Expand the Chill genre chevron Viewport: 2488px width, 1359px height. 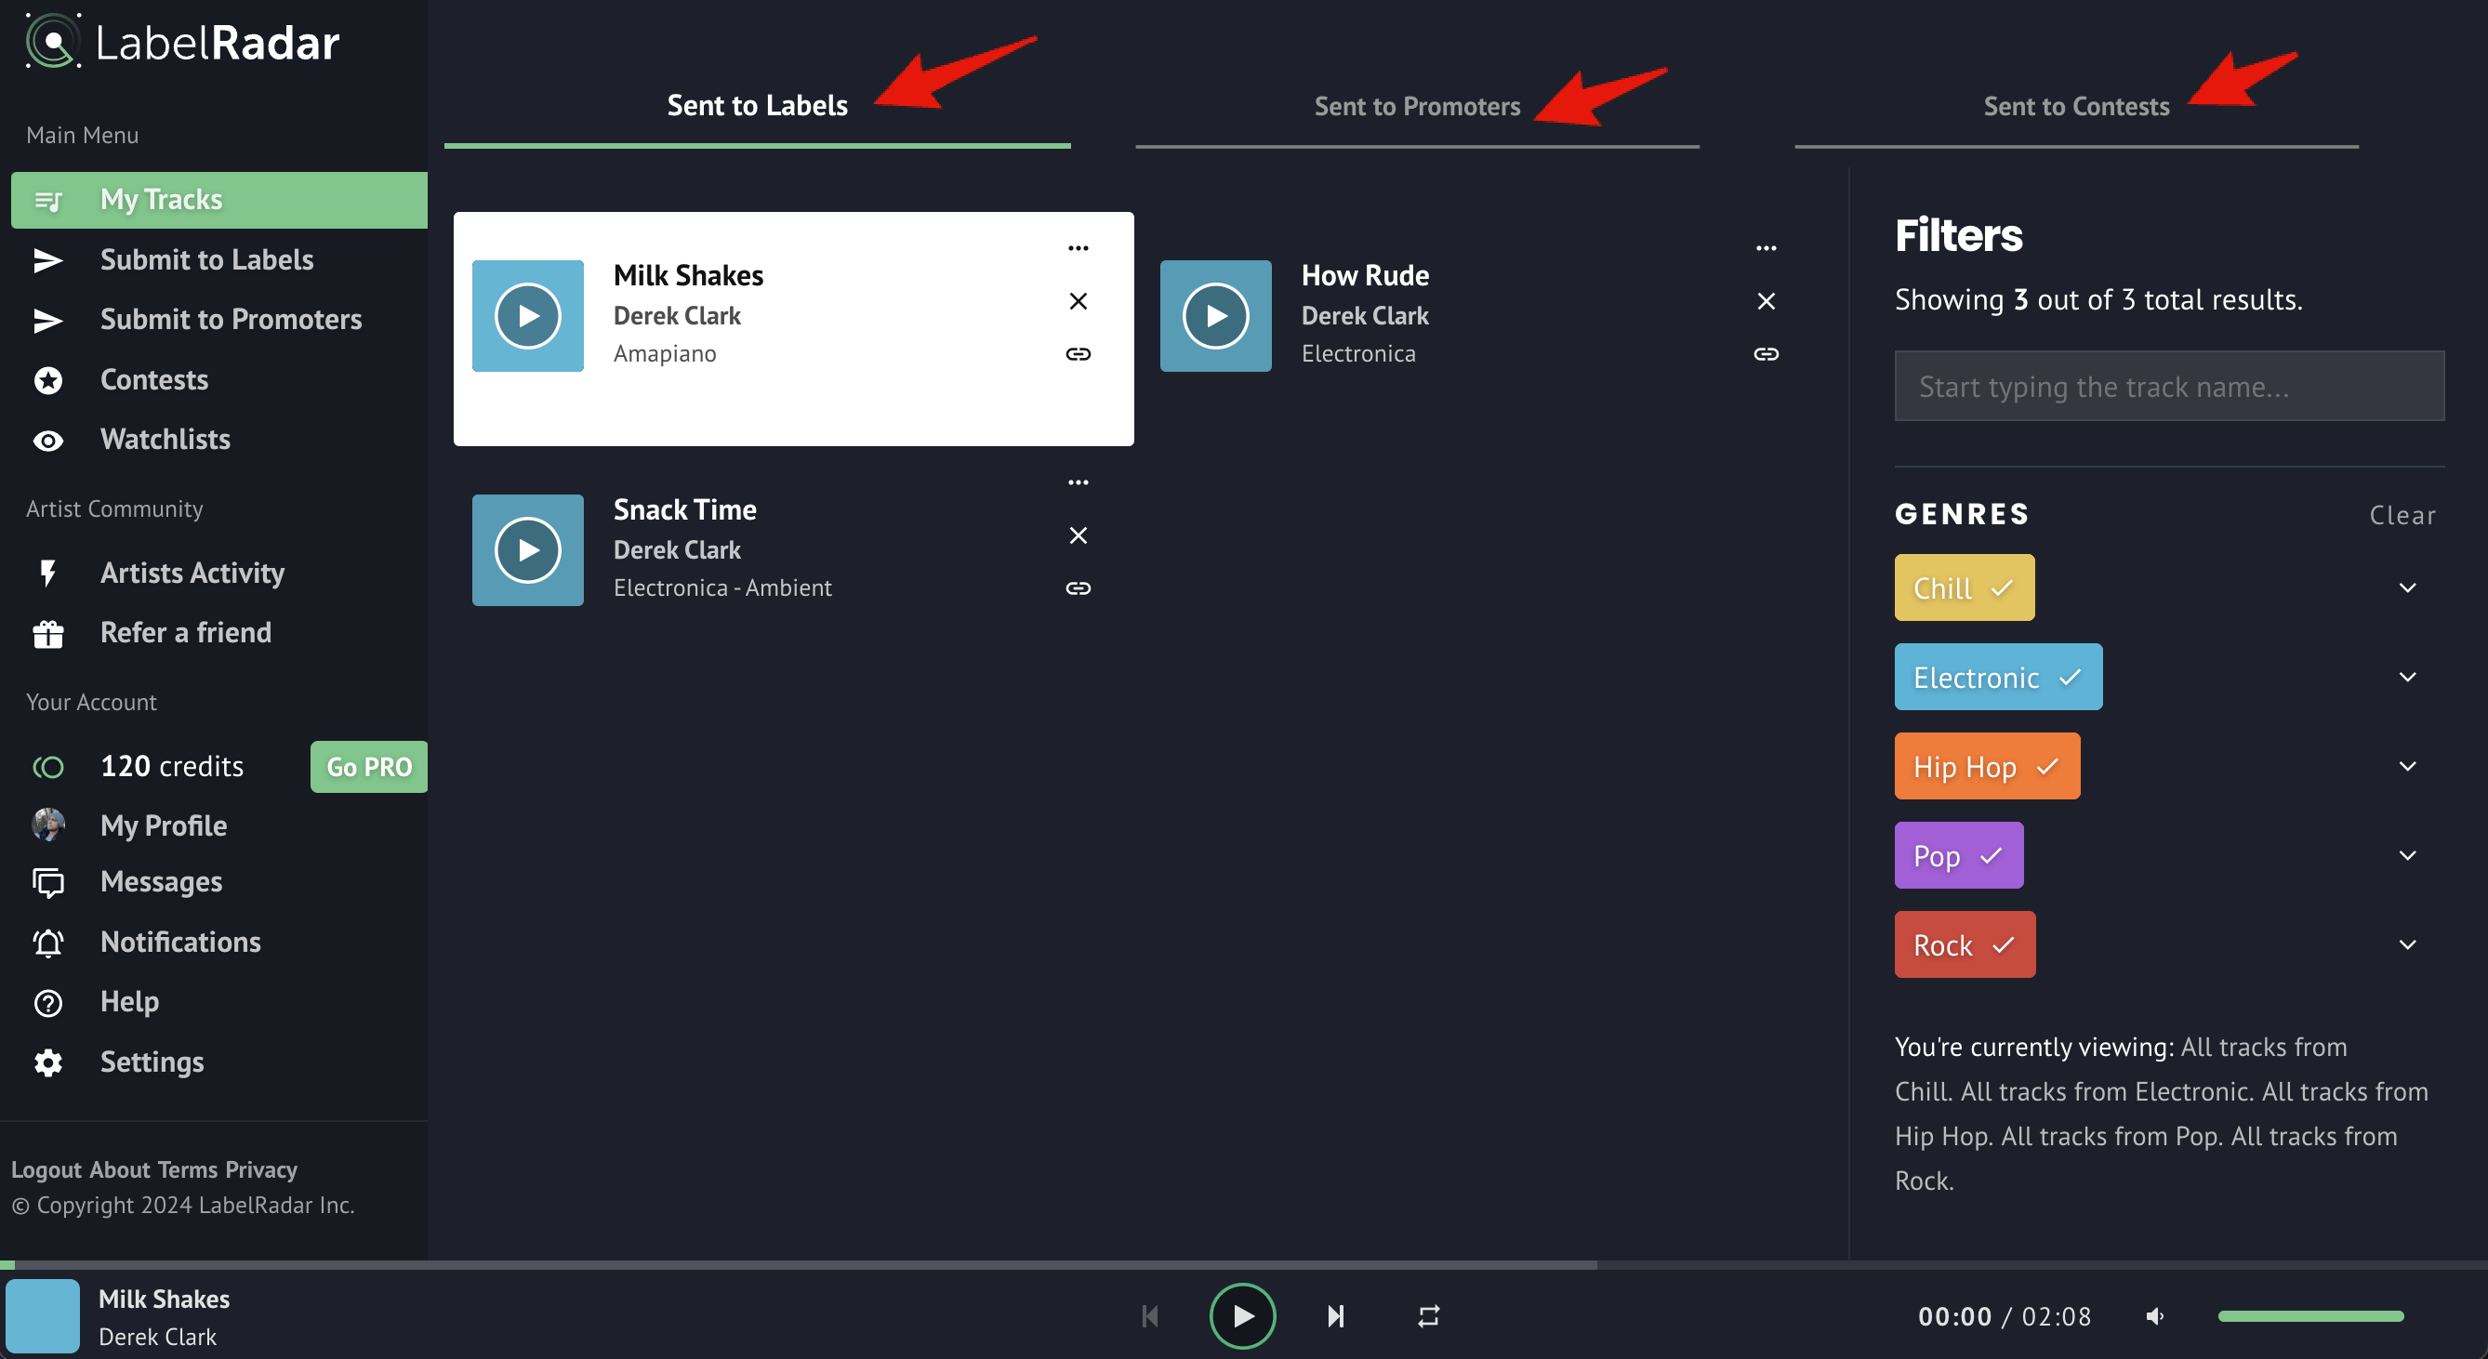[2407, 587]
